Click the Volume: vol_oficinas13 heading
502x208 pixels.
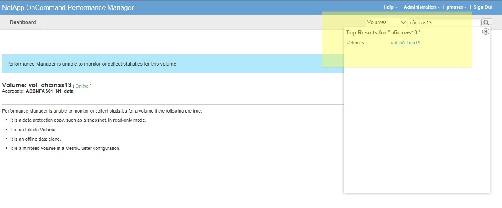tap(37, 85)
